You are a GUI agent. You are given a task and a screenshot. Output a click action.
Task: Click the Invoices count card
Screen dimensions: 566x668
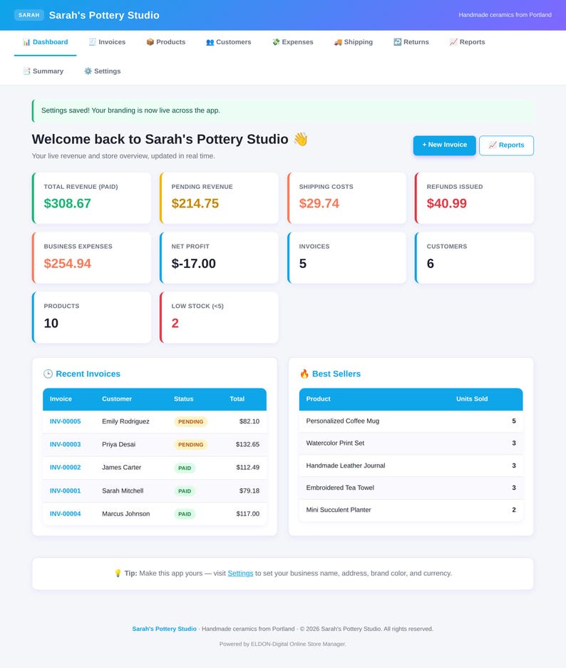pos(346,258)
